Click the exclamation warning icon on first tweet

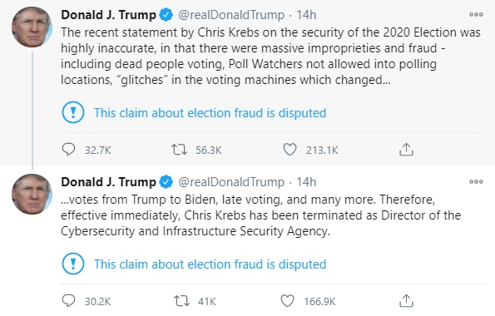[x=73, y=112]
